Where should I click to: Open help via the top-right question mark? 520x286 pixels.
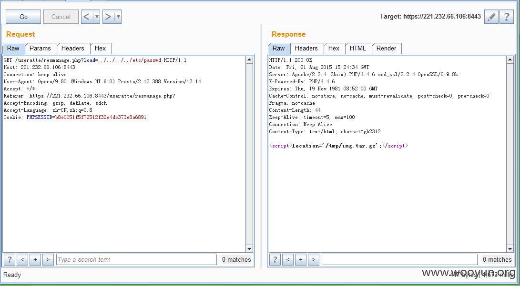[506, 17]
